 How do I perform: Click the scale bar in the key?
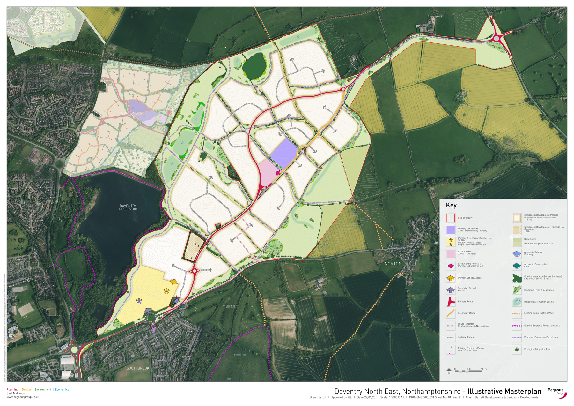click(x=468, y=371)
